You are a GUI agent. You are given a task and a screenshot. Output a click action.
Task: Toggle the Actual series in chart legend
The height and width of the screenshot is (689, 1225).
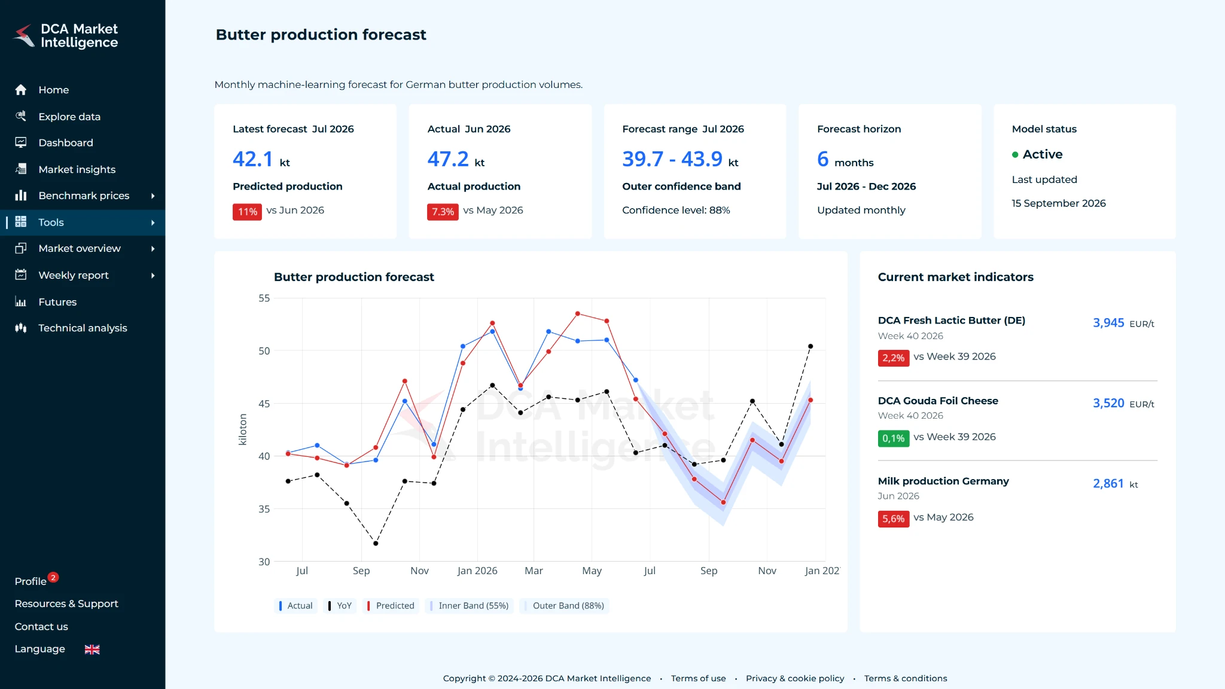(x=295, y=605)
